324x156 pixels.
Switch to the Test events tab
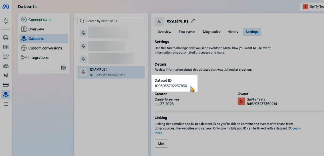coord(187,32)
